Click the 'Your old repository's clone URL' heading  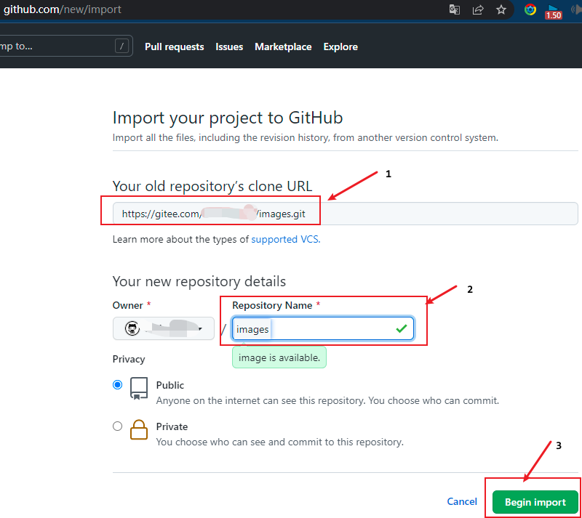[x=212, y=186]
